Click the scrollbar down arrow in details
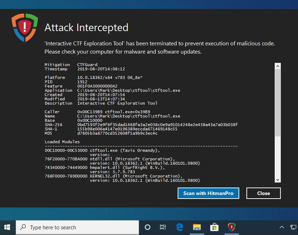Viewport: 298px width, 235px height. pyautogui.click(x=278, y=180)
